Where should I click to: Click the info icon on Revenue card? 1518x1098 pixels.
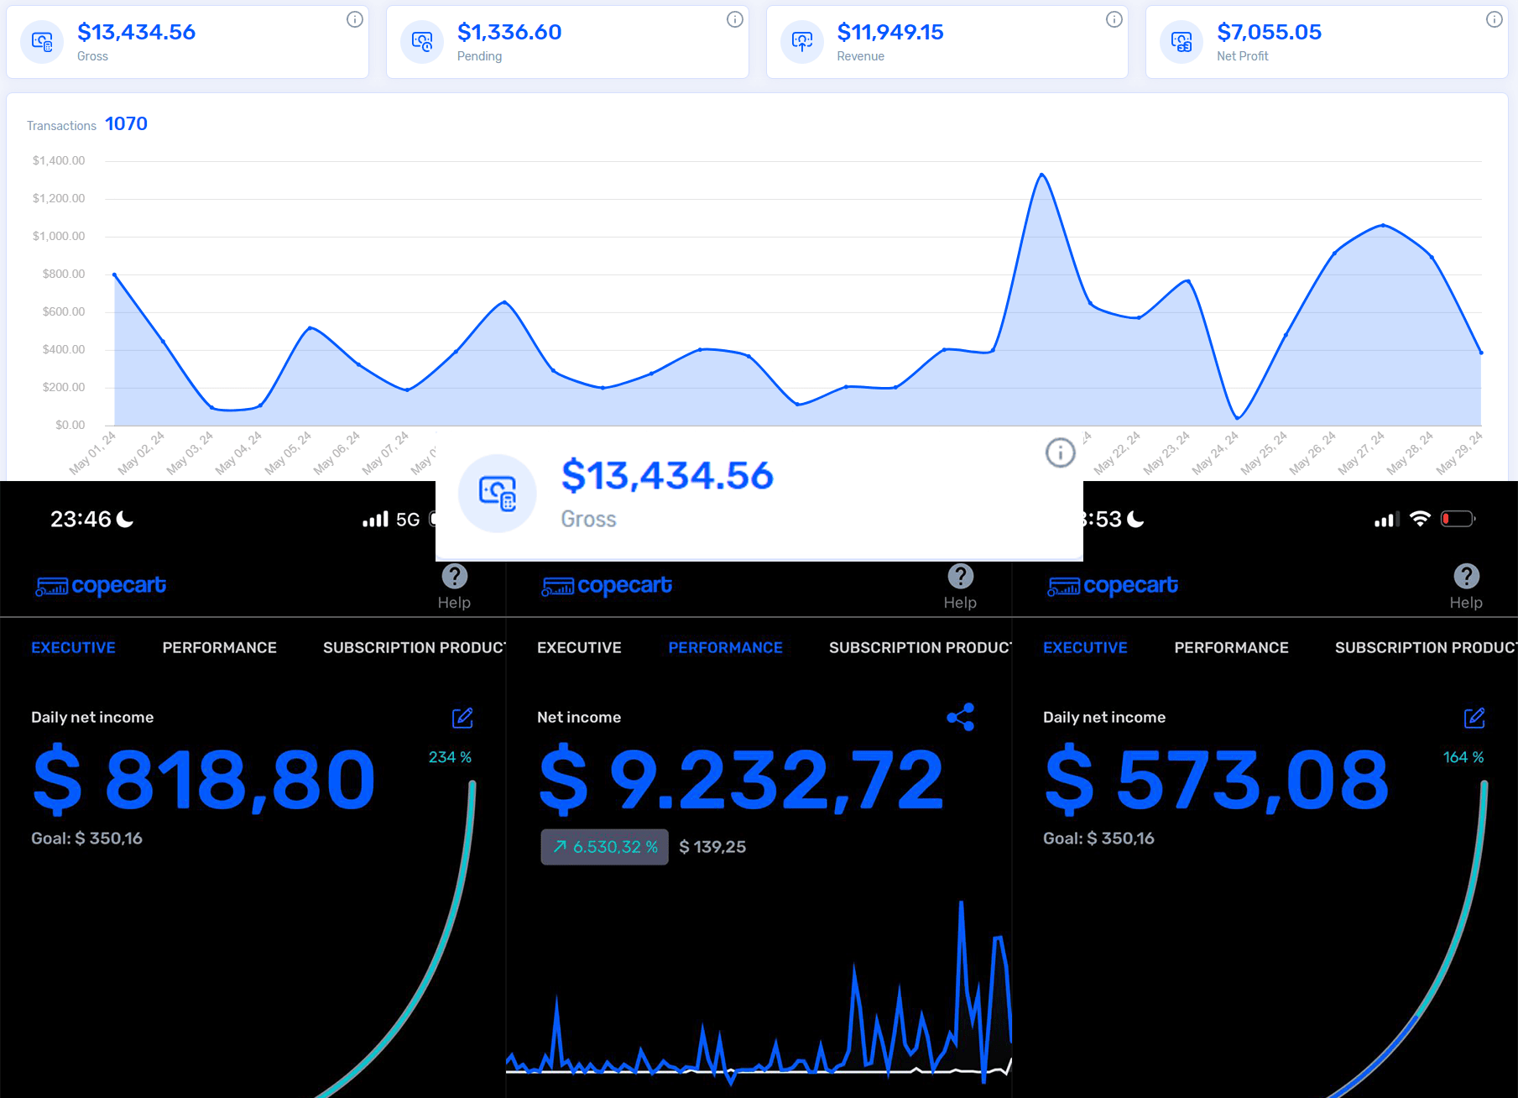pyautogui.click(x=1114, y=19)
